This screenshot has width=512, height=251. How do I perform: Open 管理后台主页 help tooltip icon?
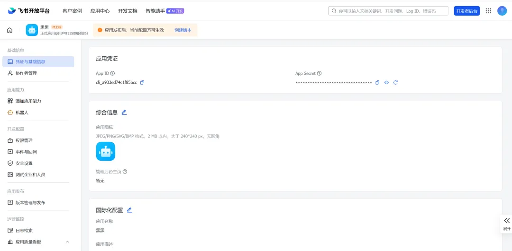pos(125,172)
